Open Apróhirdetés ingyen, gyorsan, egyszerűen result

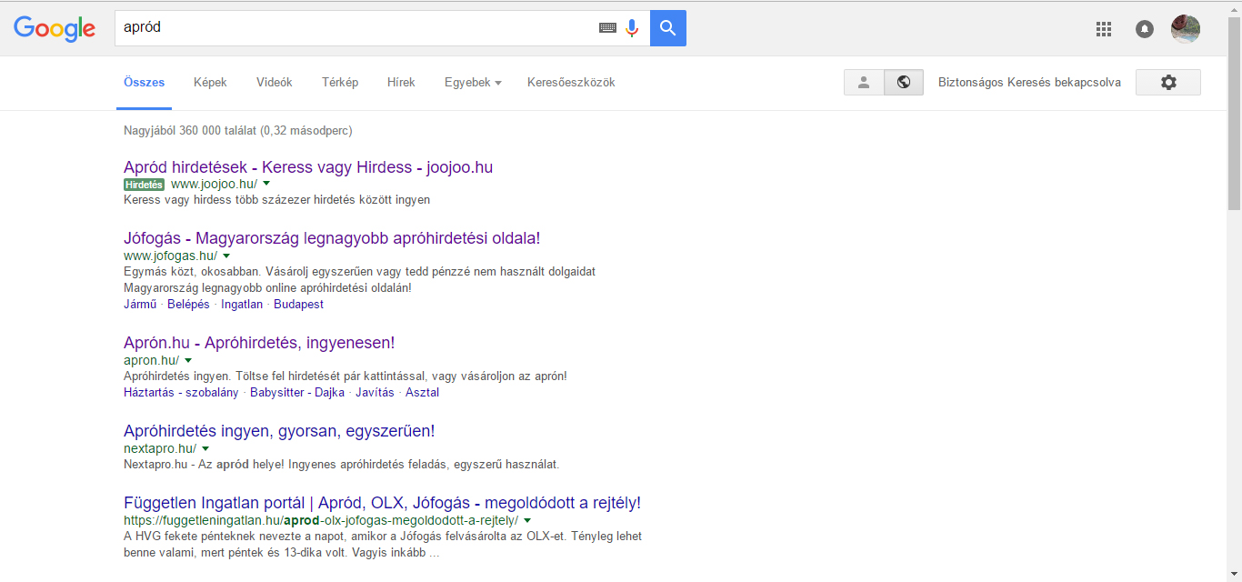coord(279,431)
